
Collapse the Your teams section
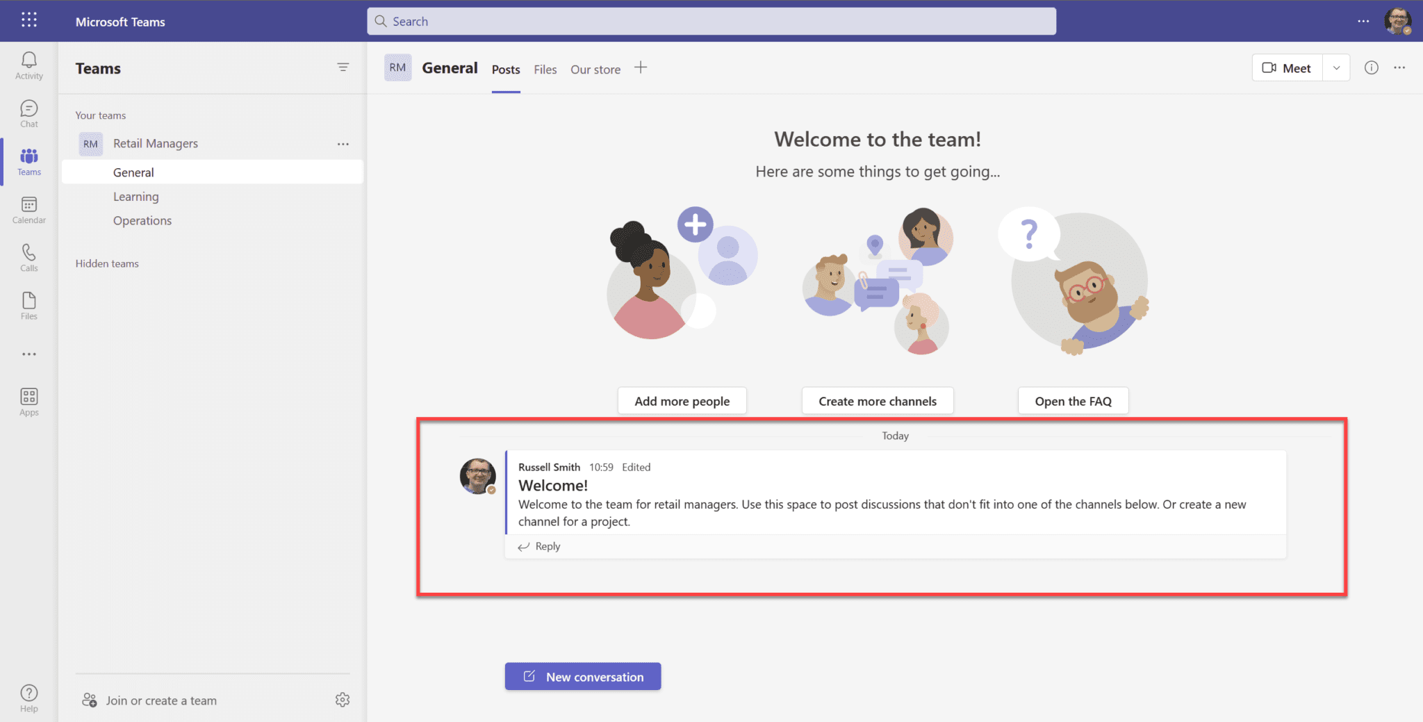point(101,115)
